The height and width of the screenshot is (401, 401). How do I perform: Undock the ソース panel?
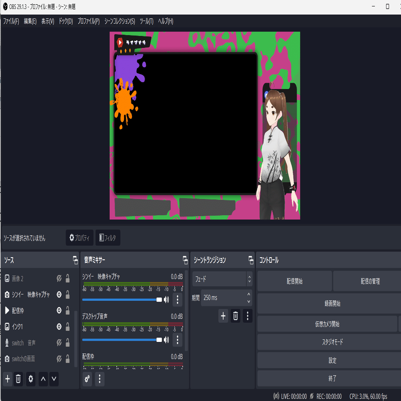[75, 260]
